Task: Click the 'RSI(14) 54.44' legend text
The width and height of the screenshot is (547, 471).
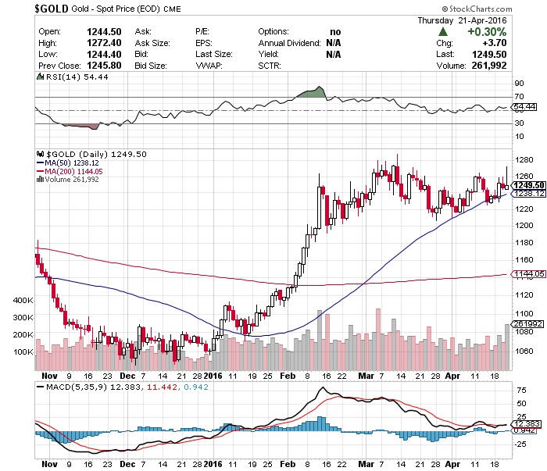Action: [x=77, y=77]
